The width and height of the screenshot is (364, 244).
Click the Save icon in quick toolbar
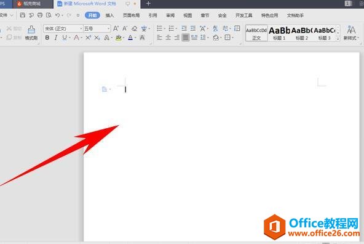tap(23, 15)
